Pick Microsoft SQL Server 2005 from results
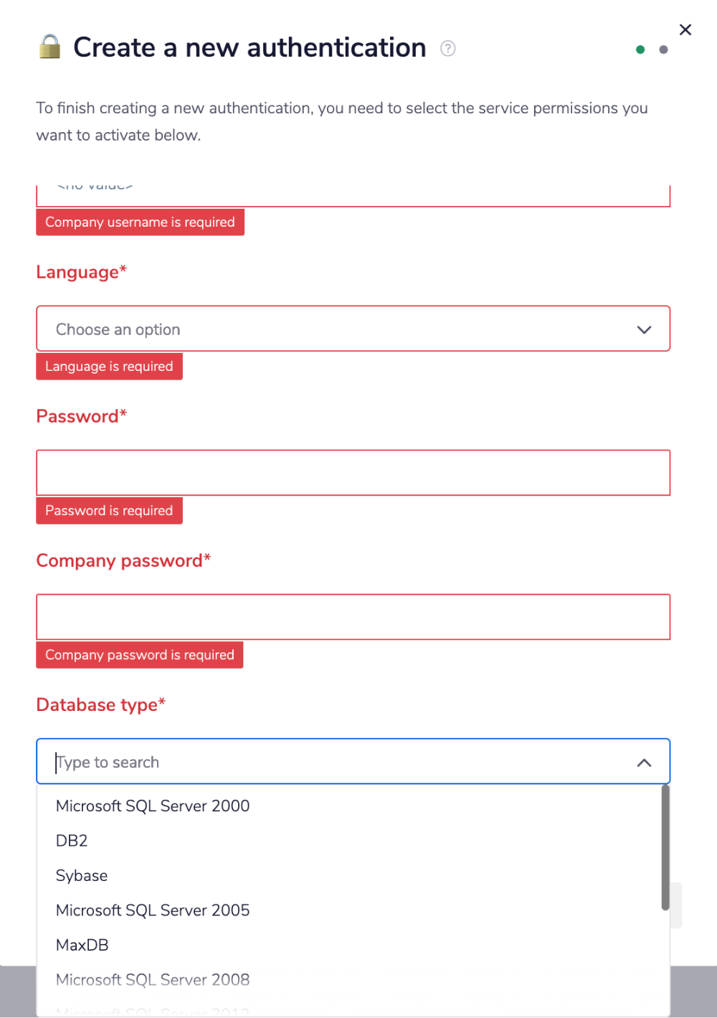 tap(153, 910)
